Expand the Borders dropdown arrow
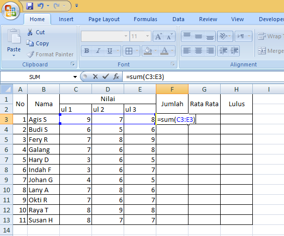Image resolution: width=284 pixels, height=236 pixels. pos(137,51)
